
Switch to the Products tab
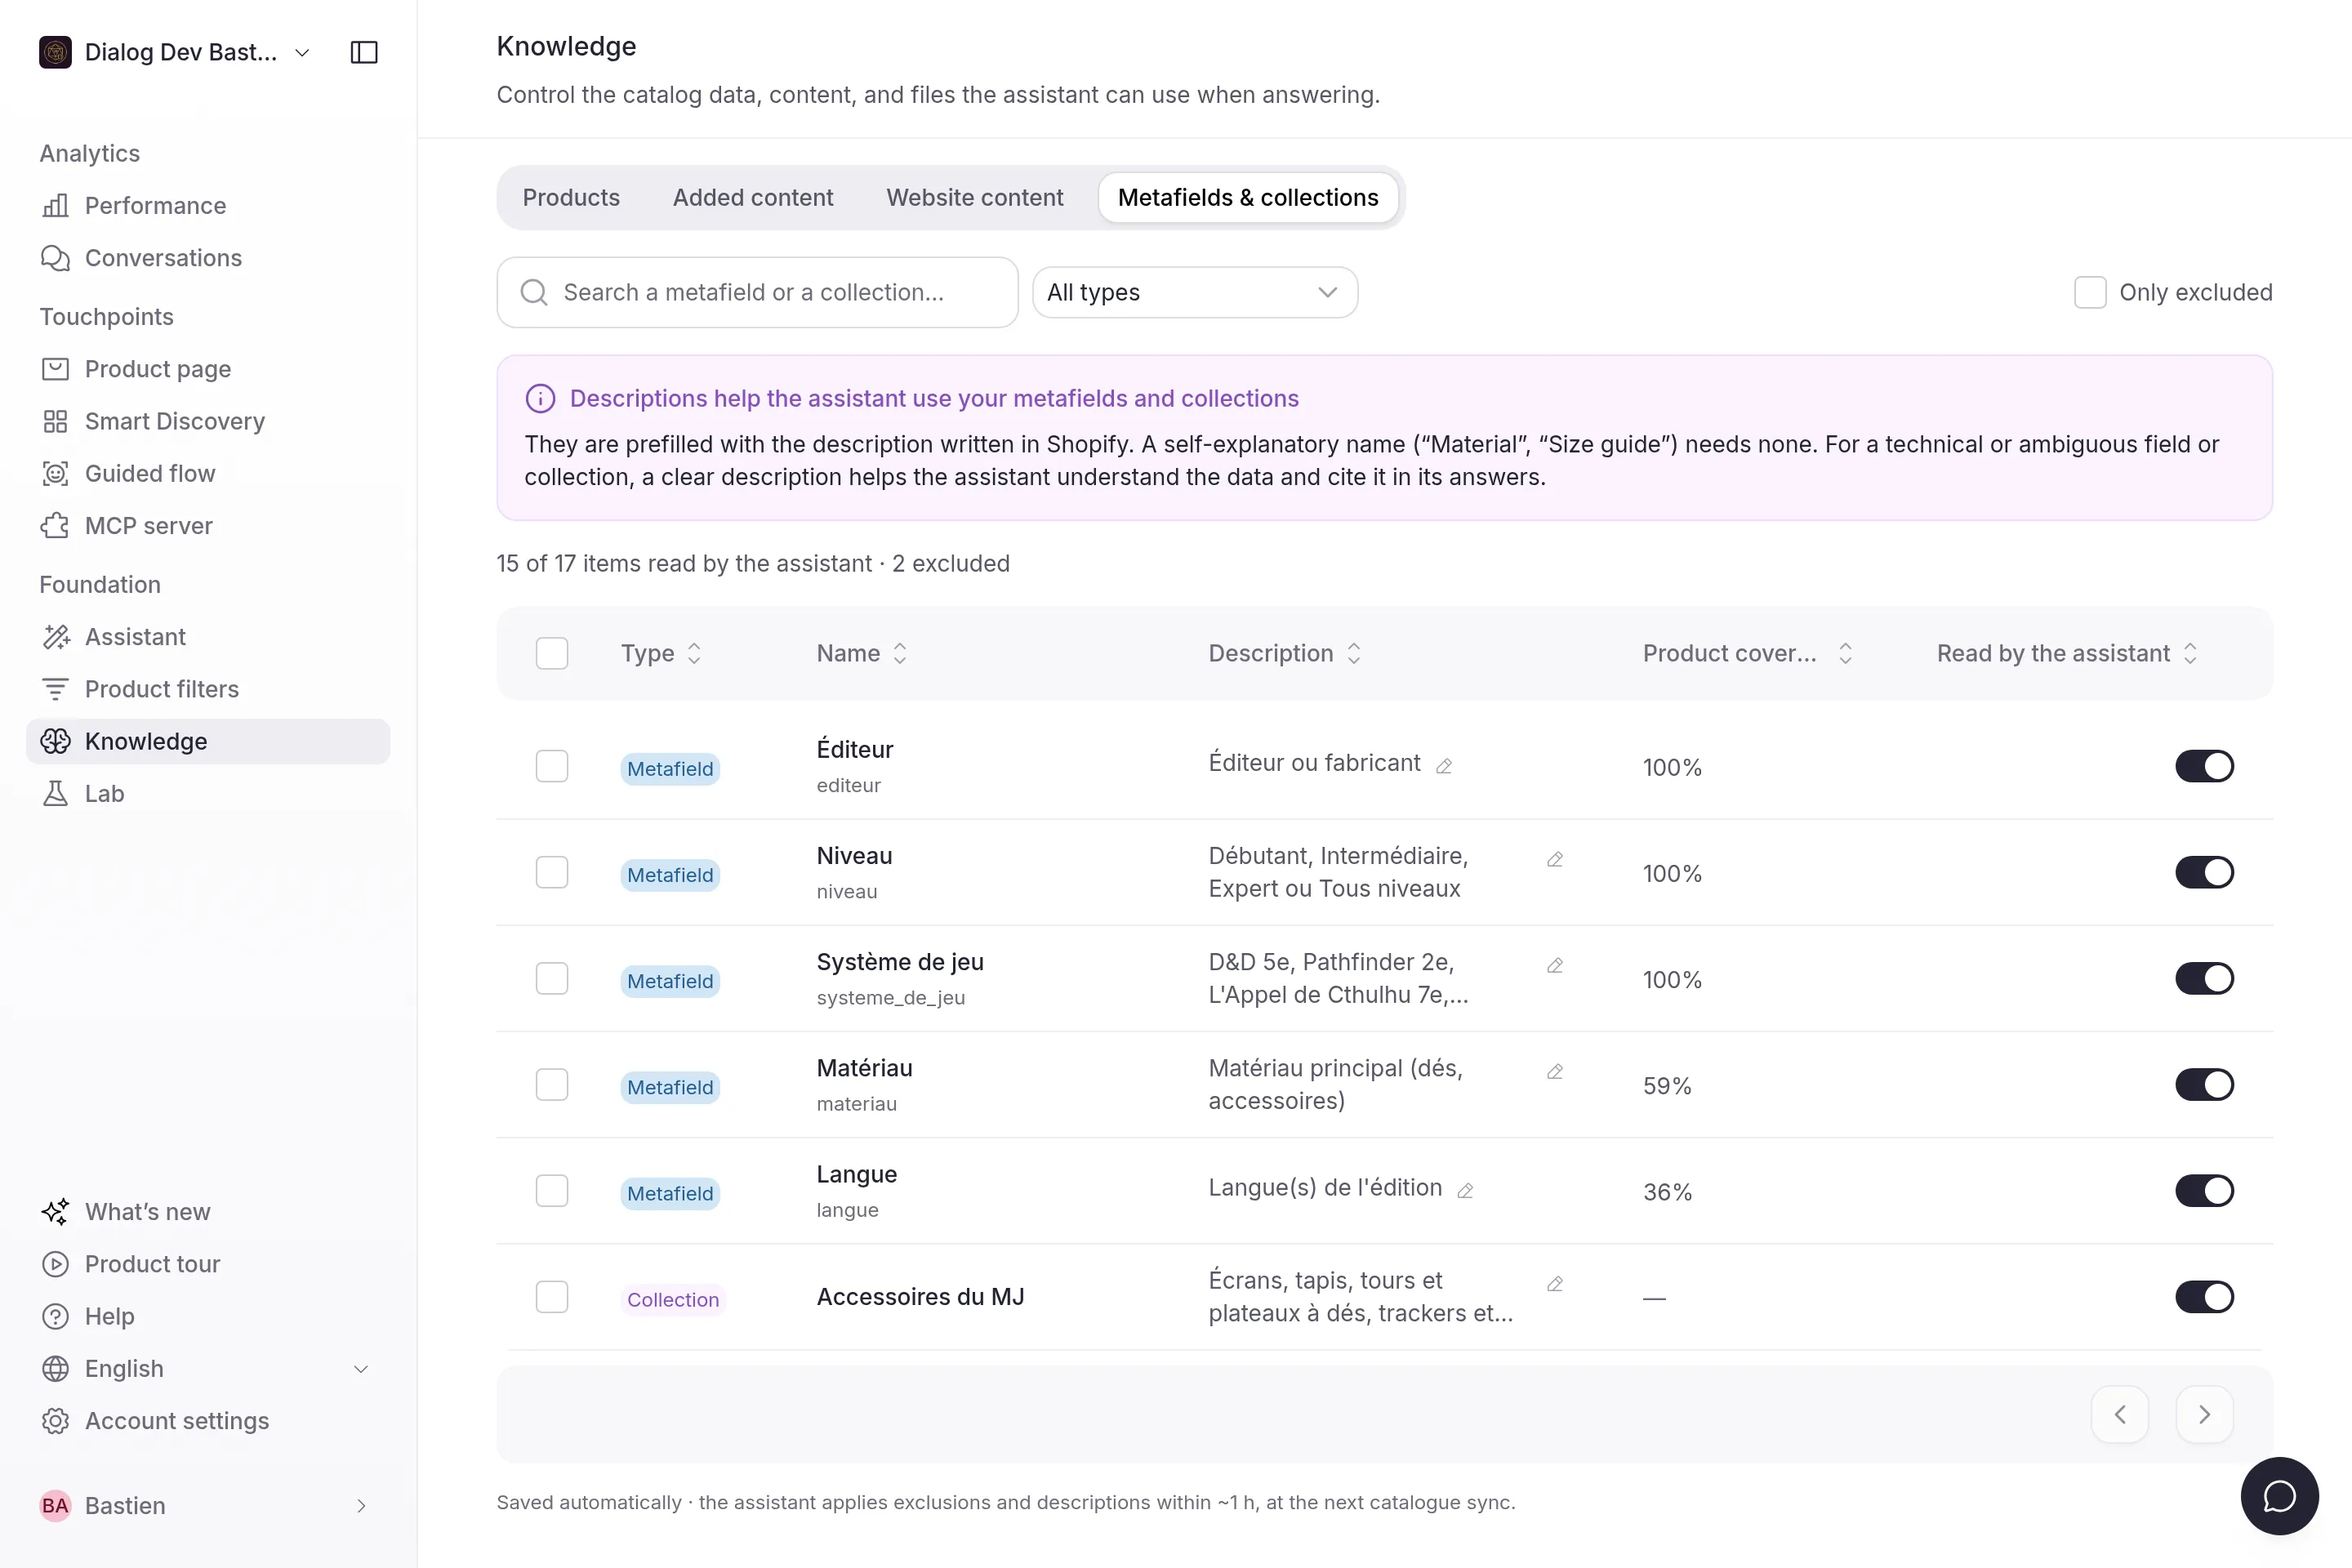point(571,197)
